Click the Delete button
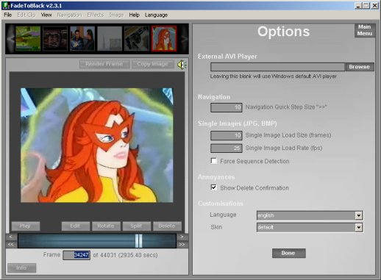Image resolution: width=381 pixels, height=280 pixels. pos(167,226)
